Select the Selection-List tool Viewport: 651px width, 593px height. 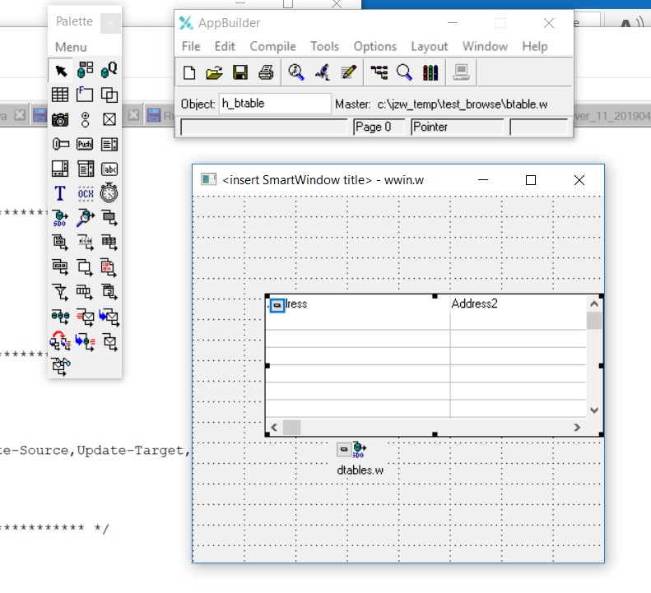(x=109, y=144)
